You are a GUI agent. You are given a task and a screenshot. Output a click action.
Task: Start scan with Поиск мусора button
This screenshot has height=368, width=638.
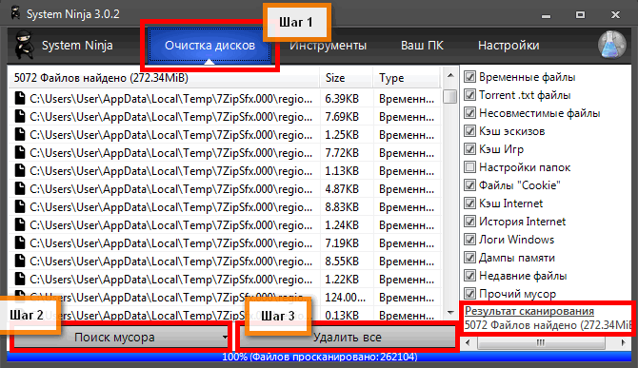[x=121, y=338]
